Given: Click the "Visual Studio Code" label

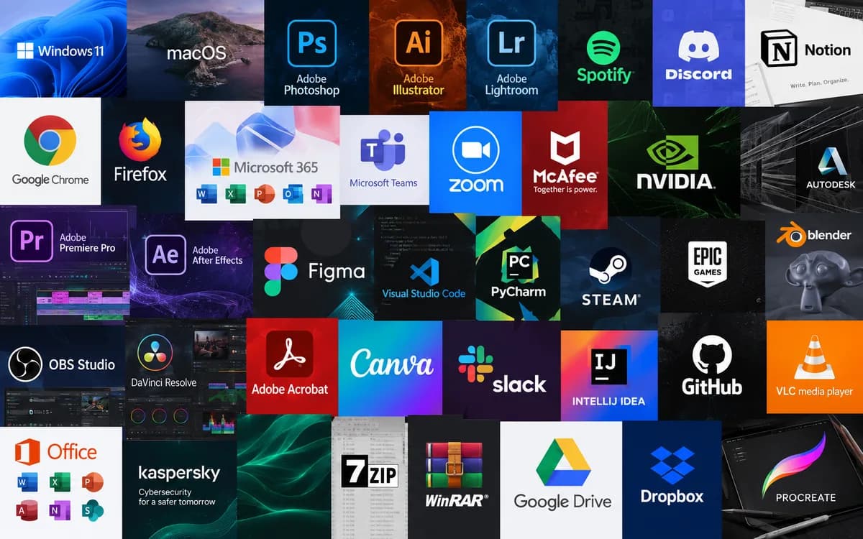Looking at the screenshot, I should 424,293.
